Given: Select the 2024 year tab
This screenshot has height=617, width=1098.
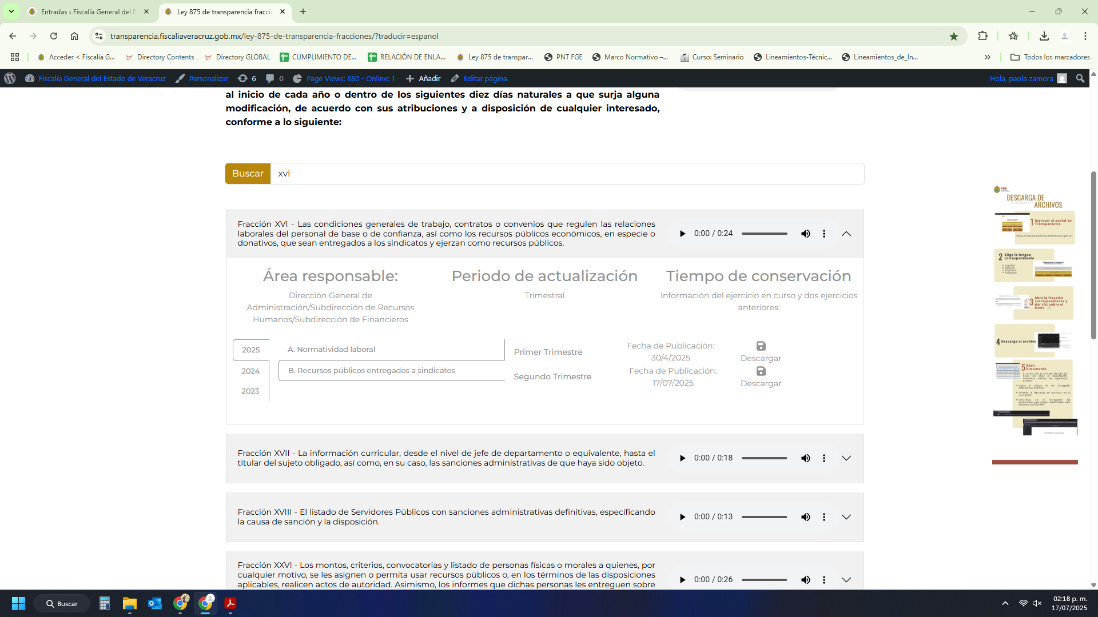Looking at the screenshot, I should [250, 371].
